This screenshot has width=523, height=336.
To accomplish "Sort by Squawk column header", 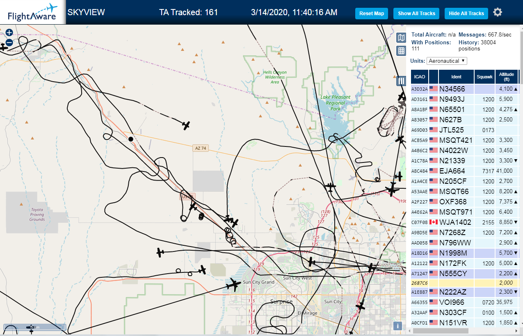I will pyautogui.click(x=484, y=77).
